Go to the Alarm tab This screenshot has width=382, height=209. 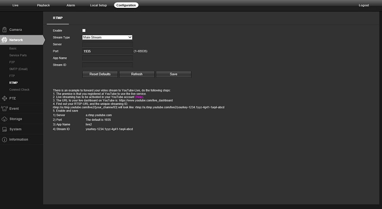[71, 5]
